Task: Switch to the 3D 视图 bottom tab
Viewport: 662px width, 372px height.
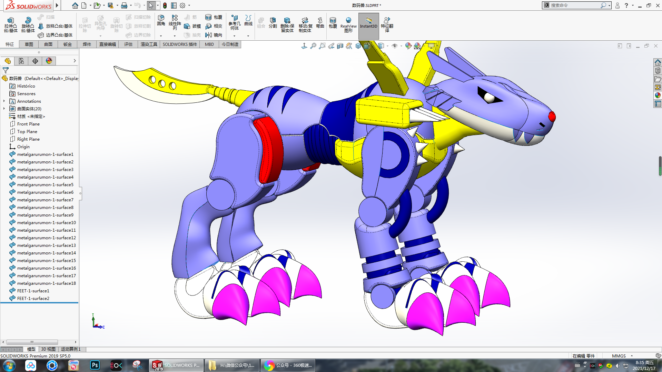Action: [48, 349]
